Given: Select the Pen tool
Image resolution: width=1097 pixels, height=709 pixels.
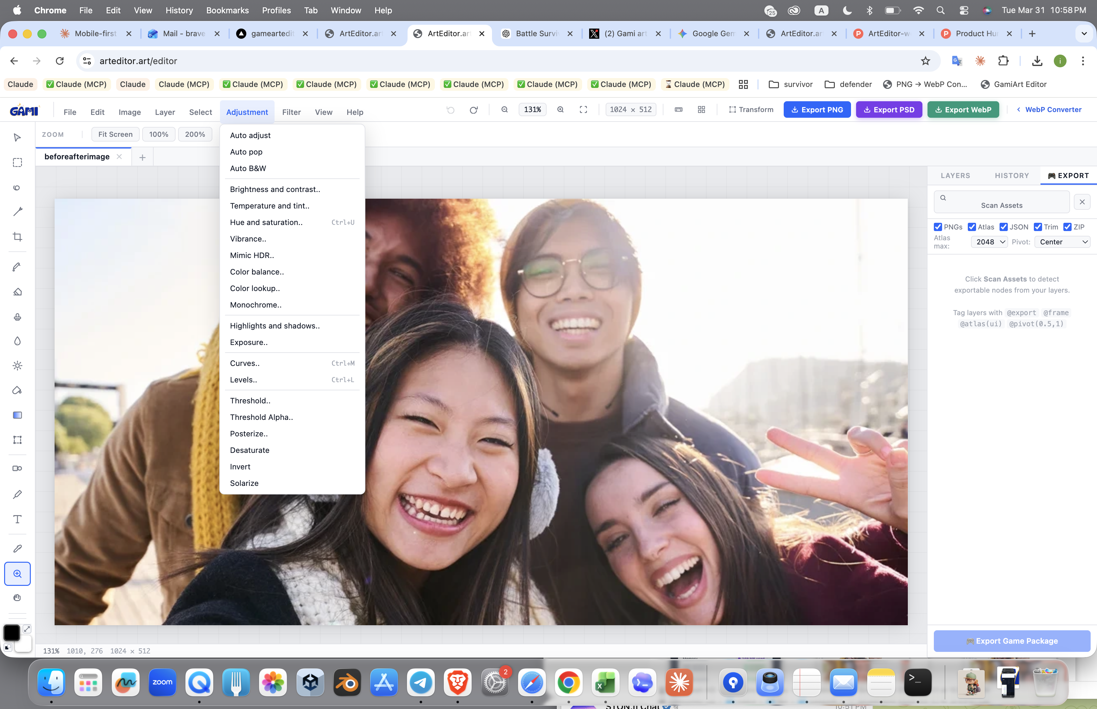Looking at the screenshot, I should click(17, 267).
